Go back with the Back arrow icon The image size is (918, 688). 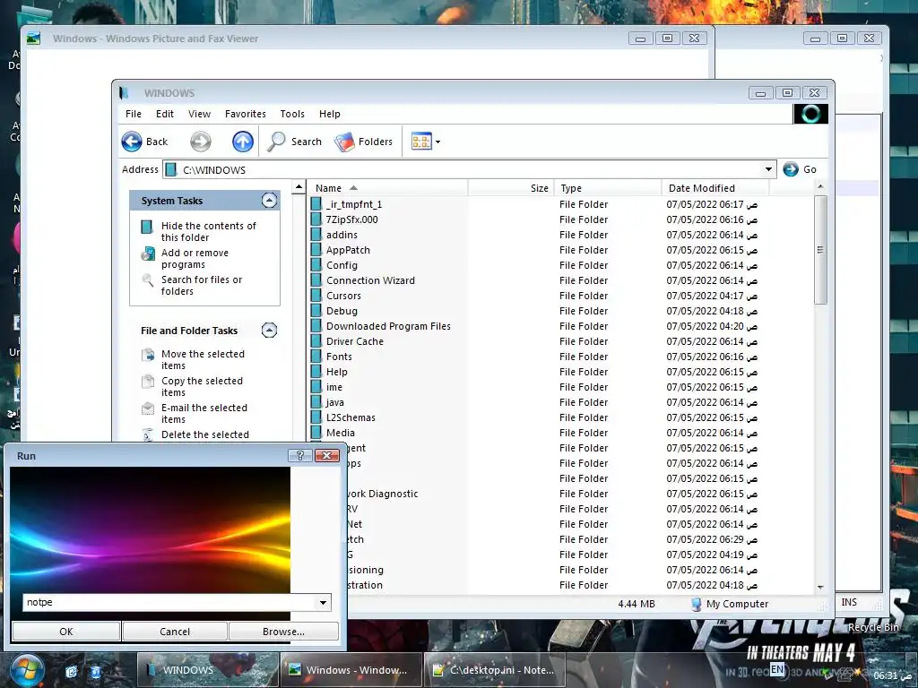pyautogui.click(x=132, y=142)
